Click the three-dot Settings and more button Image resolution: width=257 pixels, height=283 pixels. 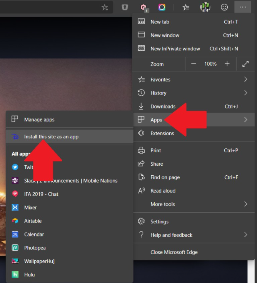[x=242, y=7]
